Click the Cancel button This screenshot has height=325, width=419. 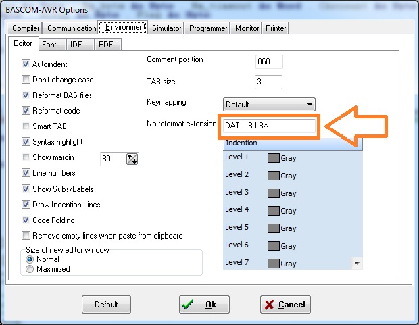[285, 304]
